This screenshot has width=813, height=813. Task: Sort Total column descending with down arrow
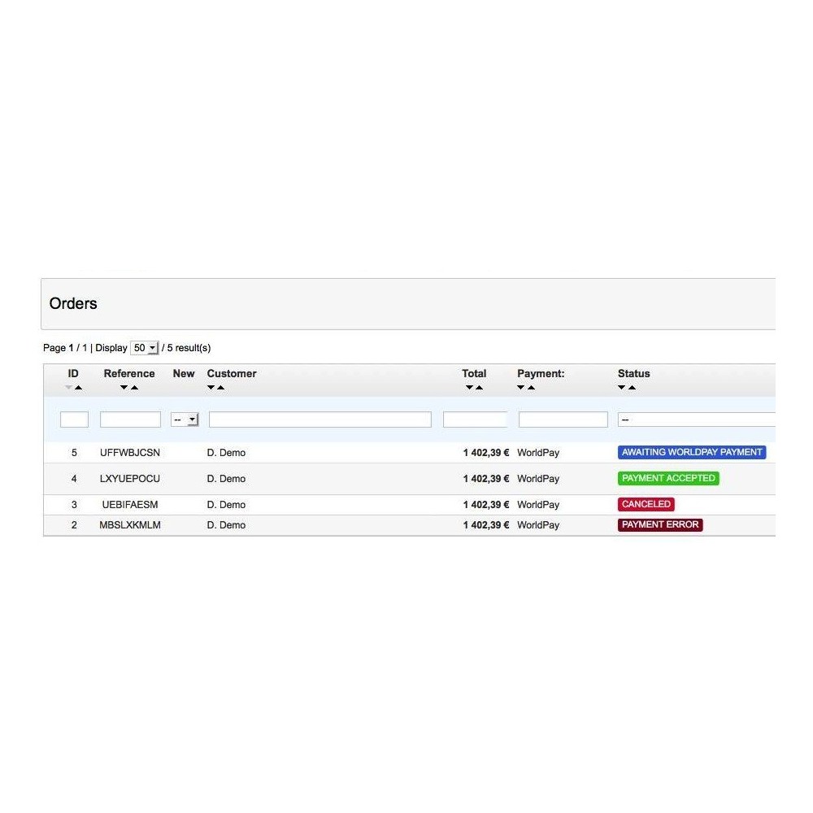(x=469, y=388)
